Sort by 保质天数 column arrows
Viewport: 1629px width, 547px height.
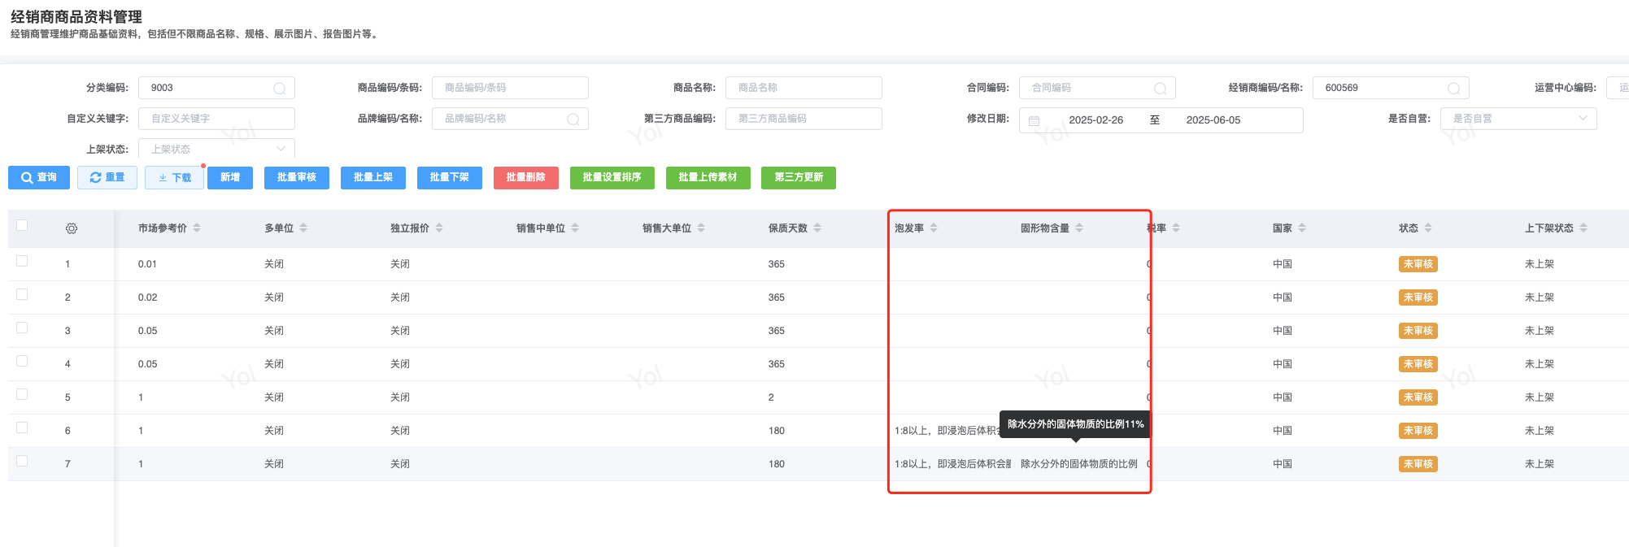tap(817, 228)
